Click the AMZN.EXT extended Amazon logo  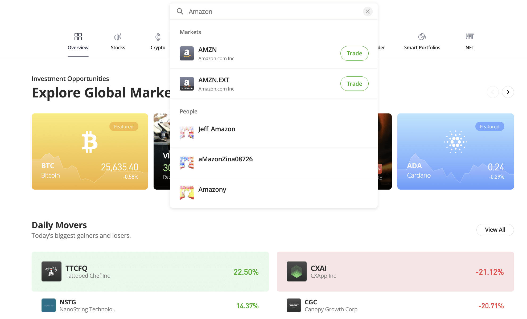[x=187, y=84]
